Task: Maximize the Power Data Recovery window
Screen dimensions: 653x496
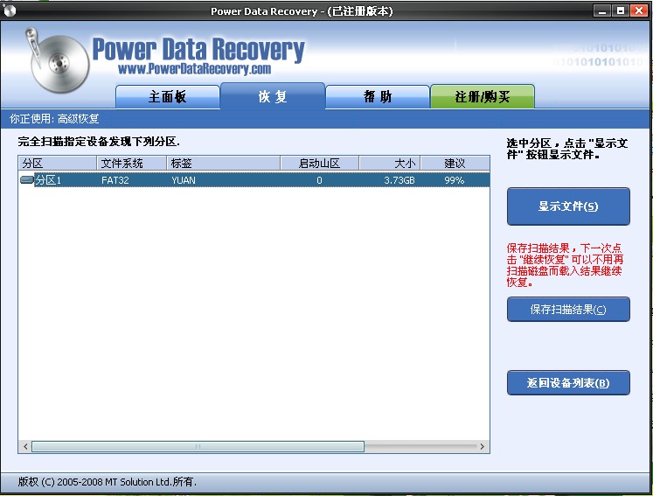Action: [621, 10]
